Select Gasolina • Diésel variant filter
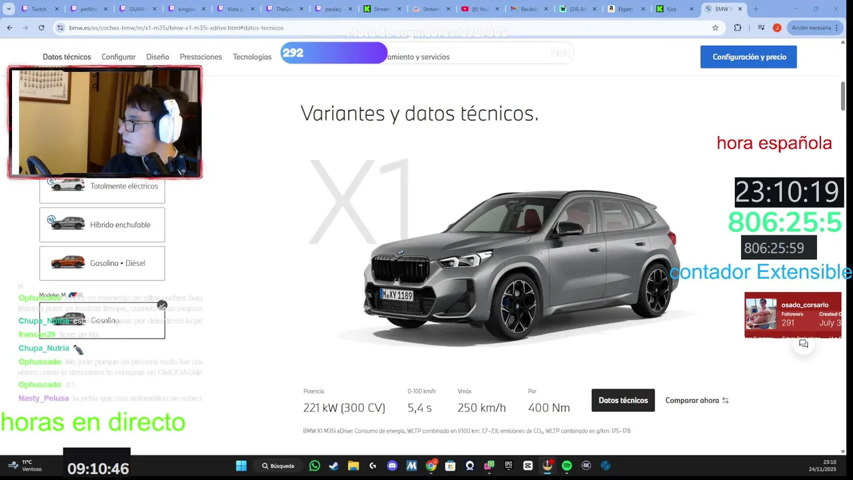 click(x=102, y=263)
